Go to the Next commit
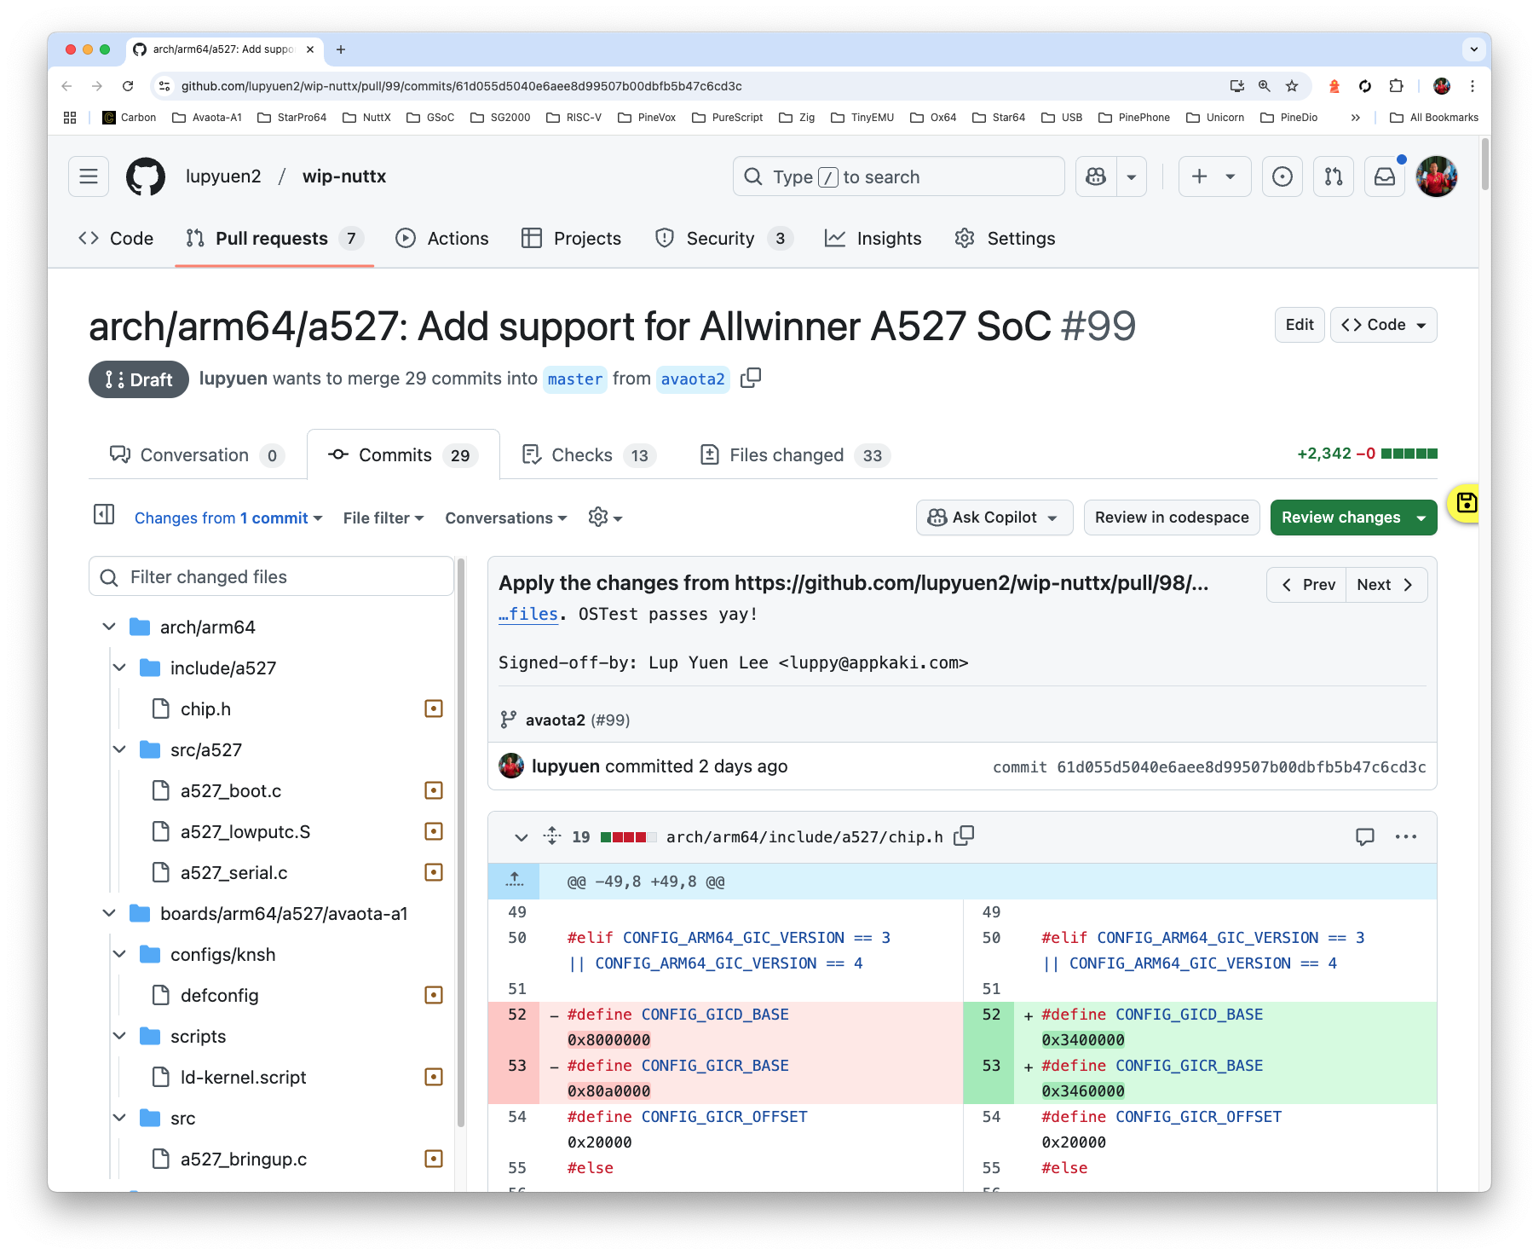 coord(1385,585)
